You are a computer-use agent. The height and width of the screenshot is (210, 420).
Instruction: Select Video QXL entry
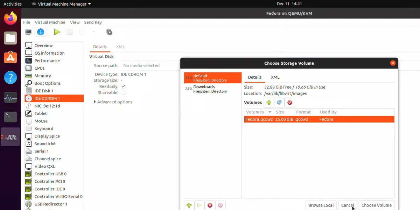tap(54, 167)
